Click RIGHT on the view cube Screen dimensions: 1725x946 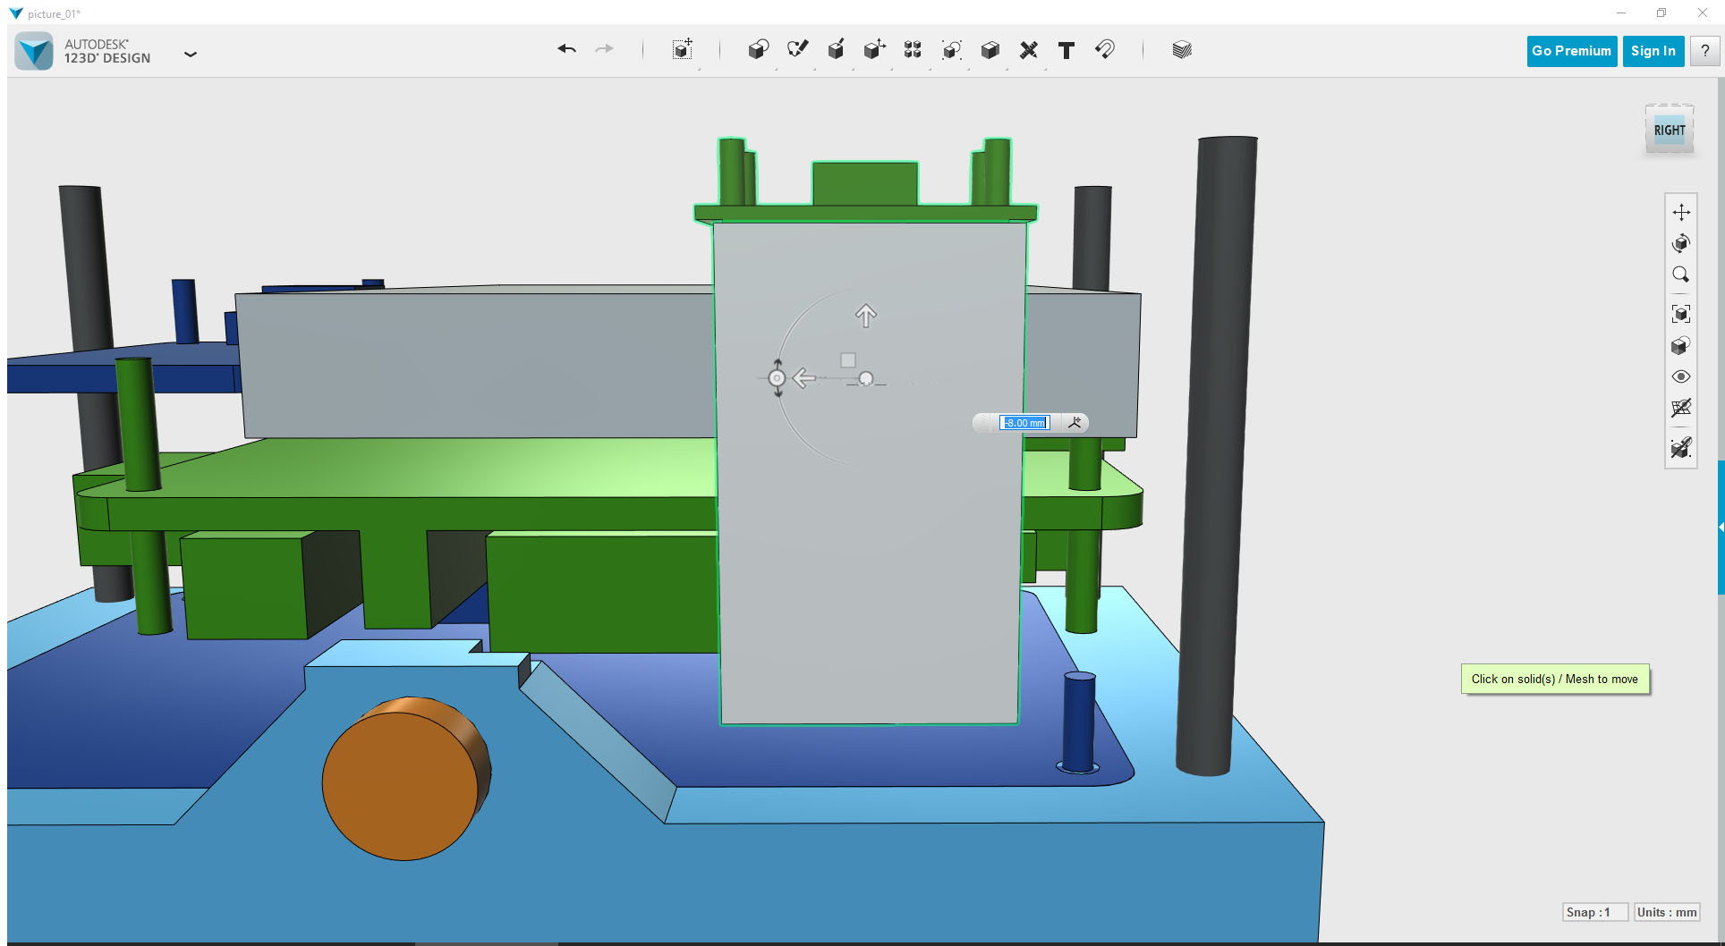[x=1669, y=129]
